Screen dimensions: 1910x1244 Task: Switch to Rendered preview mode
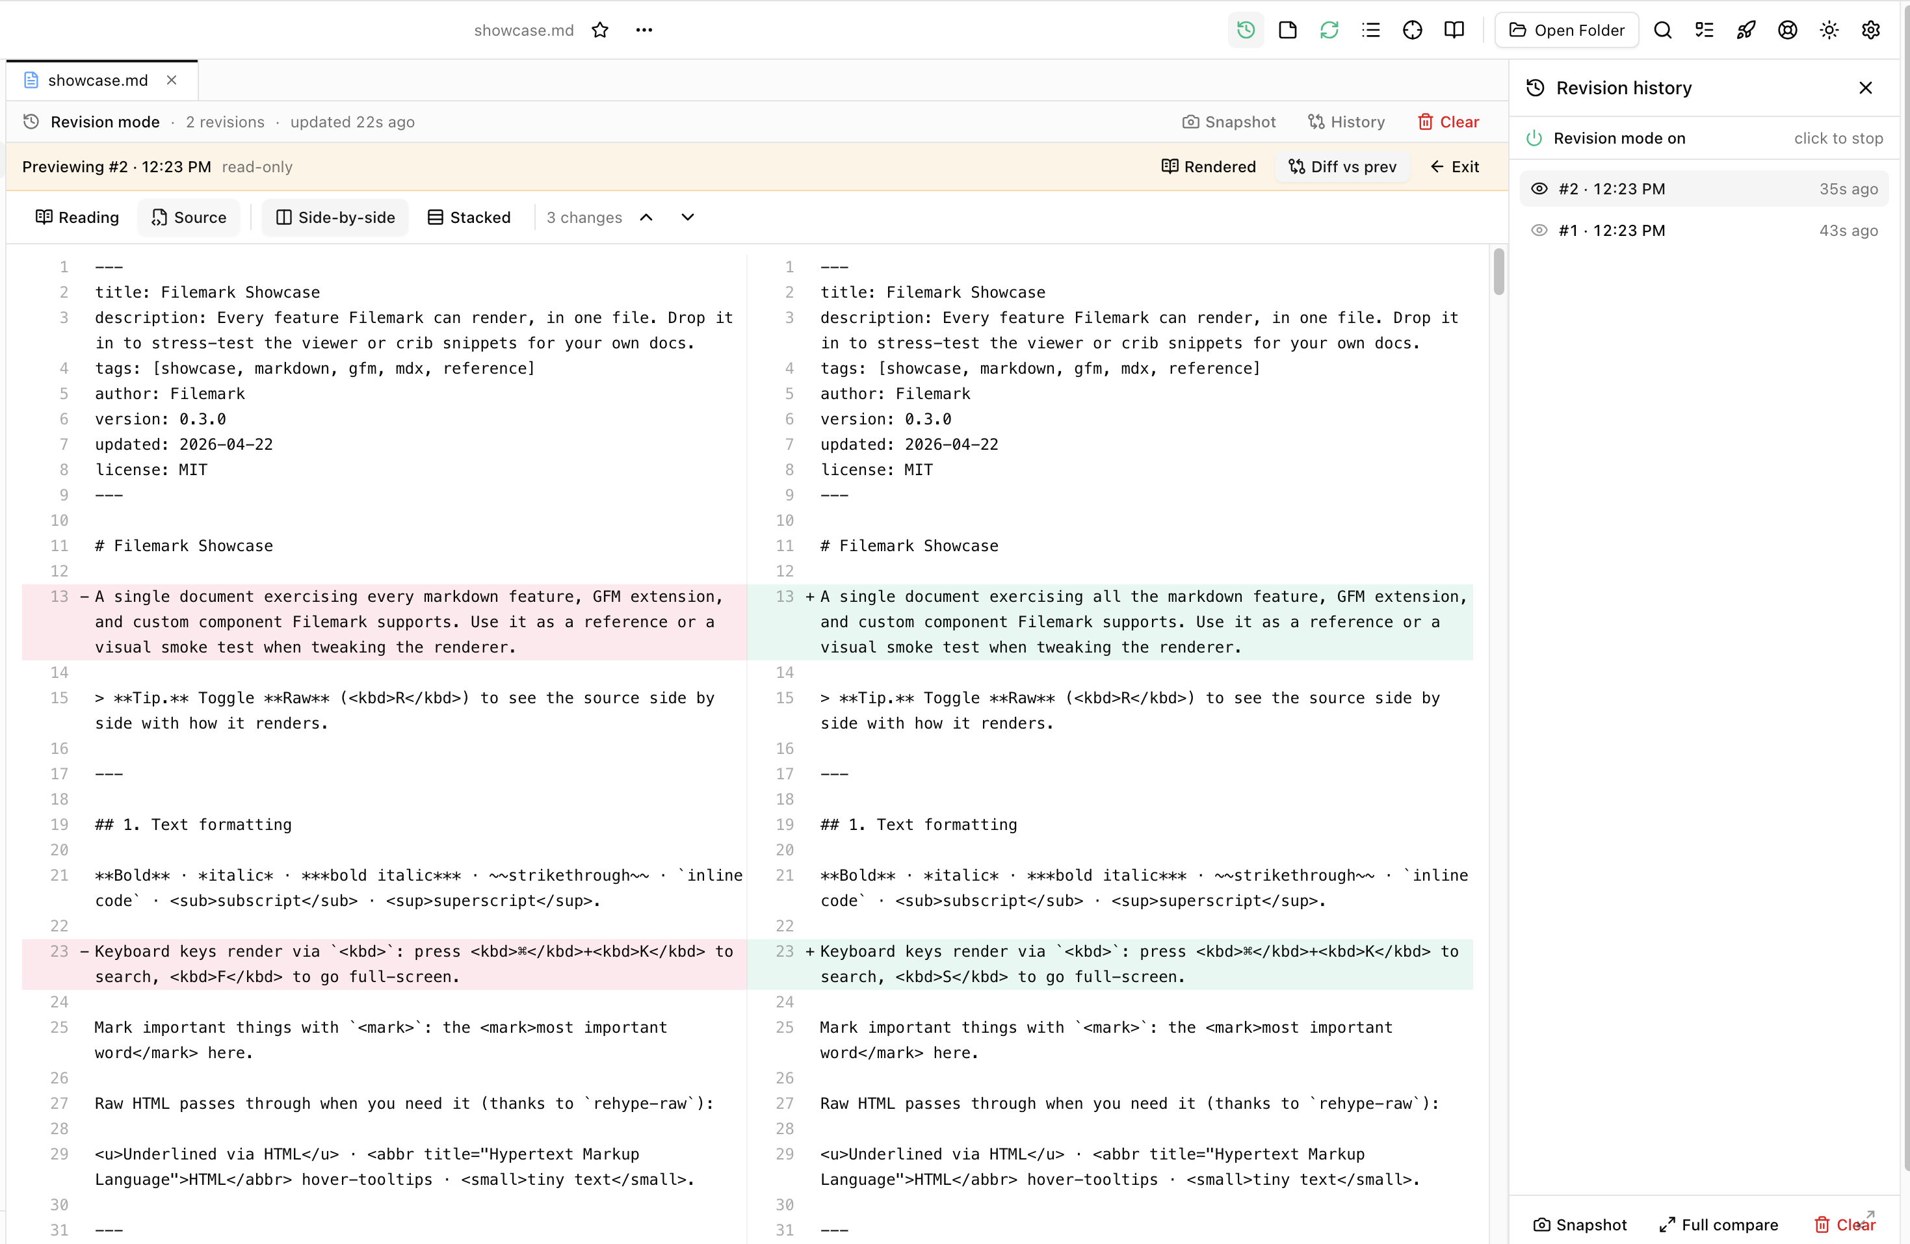(1209, 167)
